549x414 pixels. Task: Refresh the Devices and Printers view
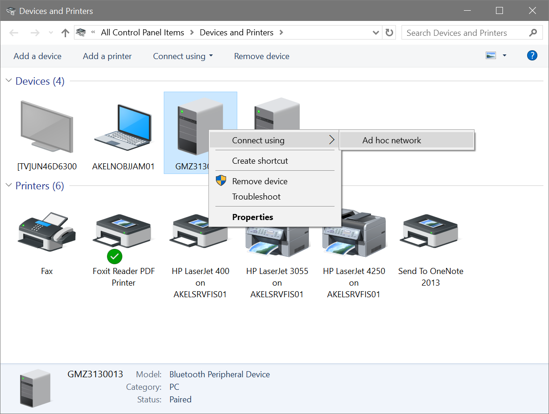(x=389, y=33)
